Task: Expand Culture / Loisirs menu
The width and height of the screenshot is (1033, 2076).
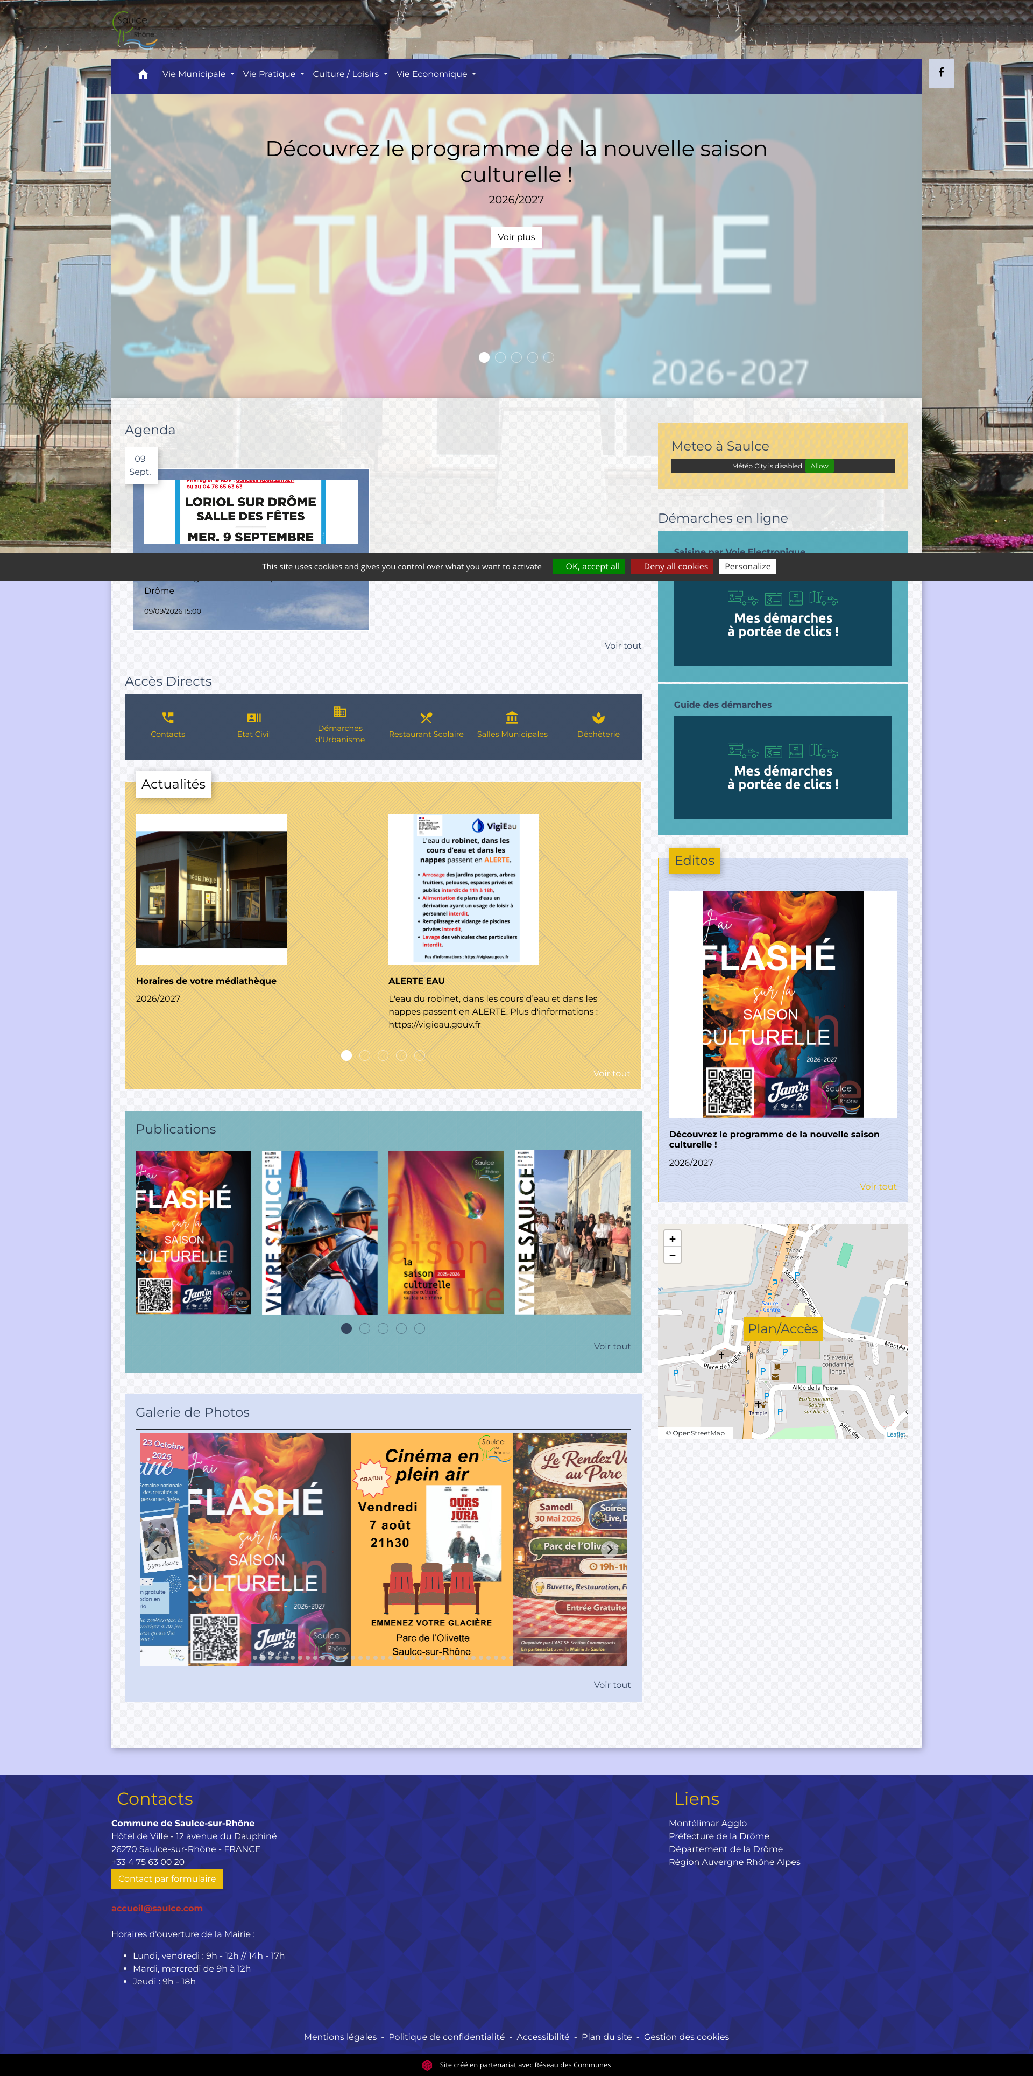Action: pos(350,74)
